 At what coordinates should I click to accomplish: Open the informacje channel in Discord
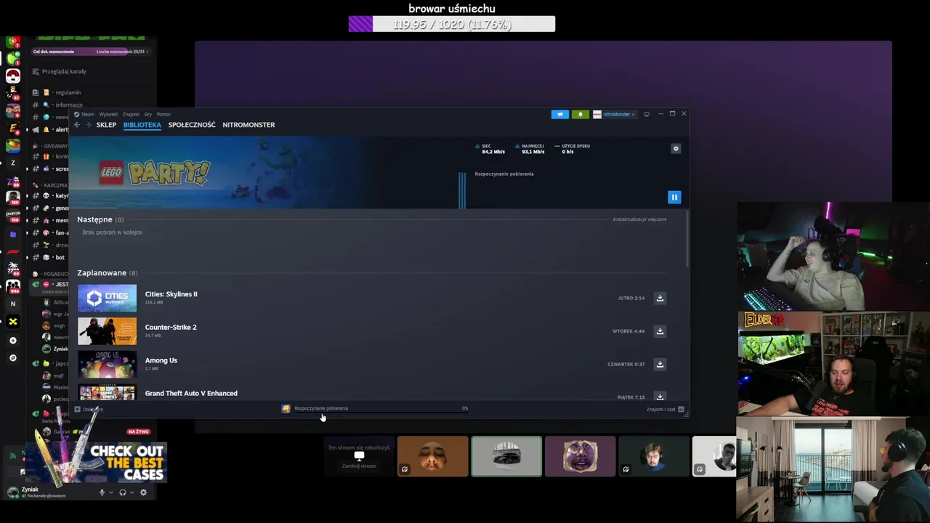pos(69,105)
